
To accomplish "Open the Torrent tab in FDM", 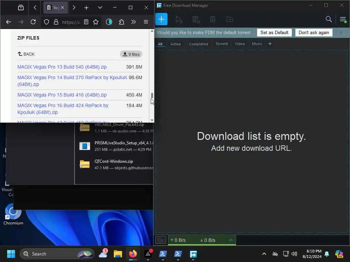I will pyautogui.click(x=221, y=44).
